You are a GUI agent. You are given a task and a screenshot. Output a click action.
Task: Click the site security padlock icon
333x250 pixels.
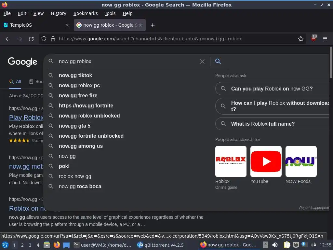(53, 39)
